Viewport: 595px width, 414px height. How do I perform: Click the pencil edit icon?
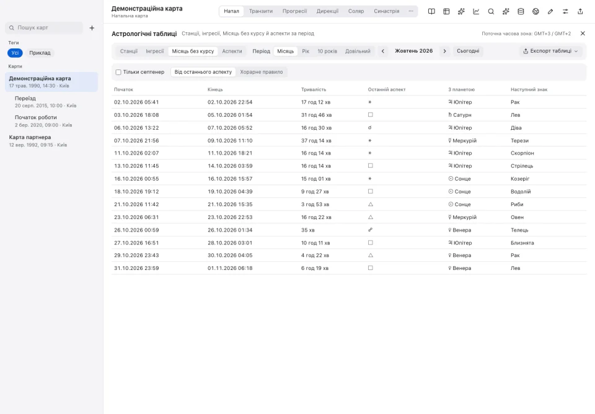550,11
